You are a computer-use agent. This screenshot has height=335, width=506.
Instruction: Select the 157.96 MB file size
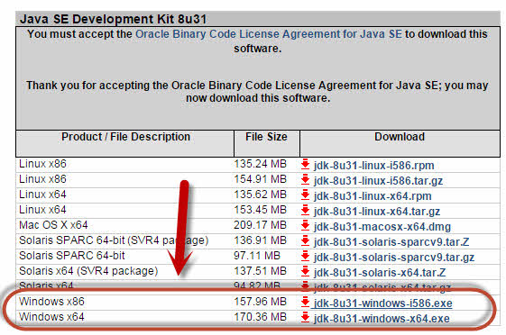pos(260,302)
